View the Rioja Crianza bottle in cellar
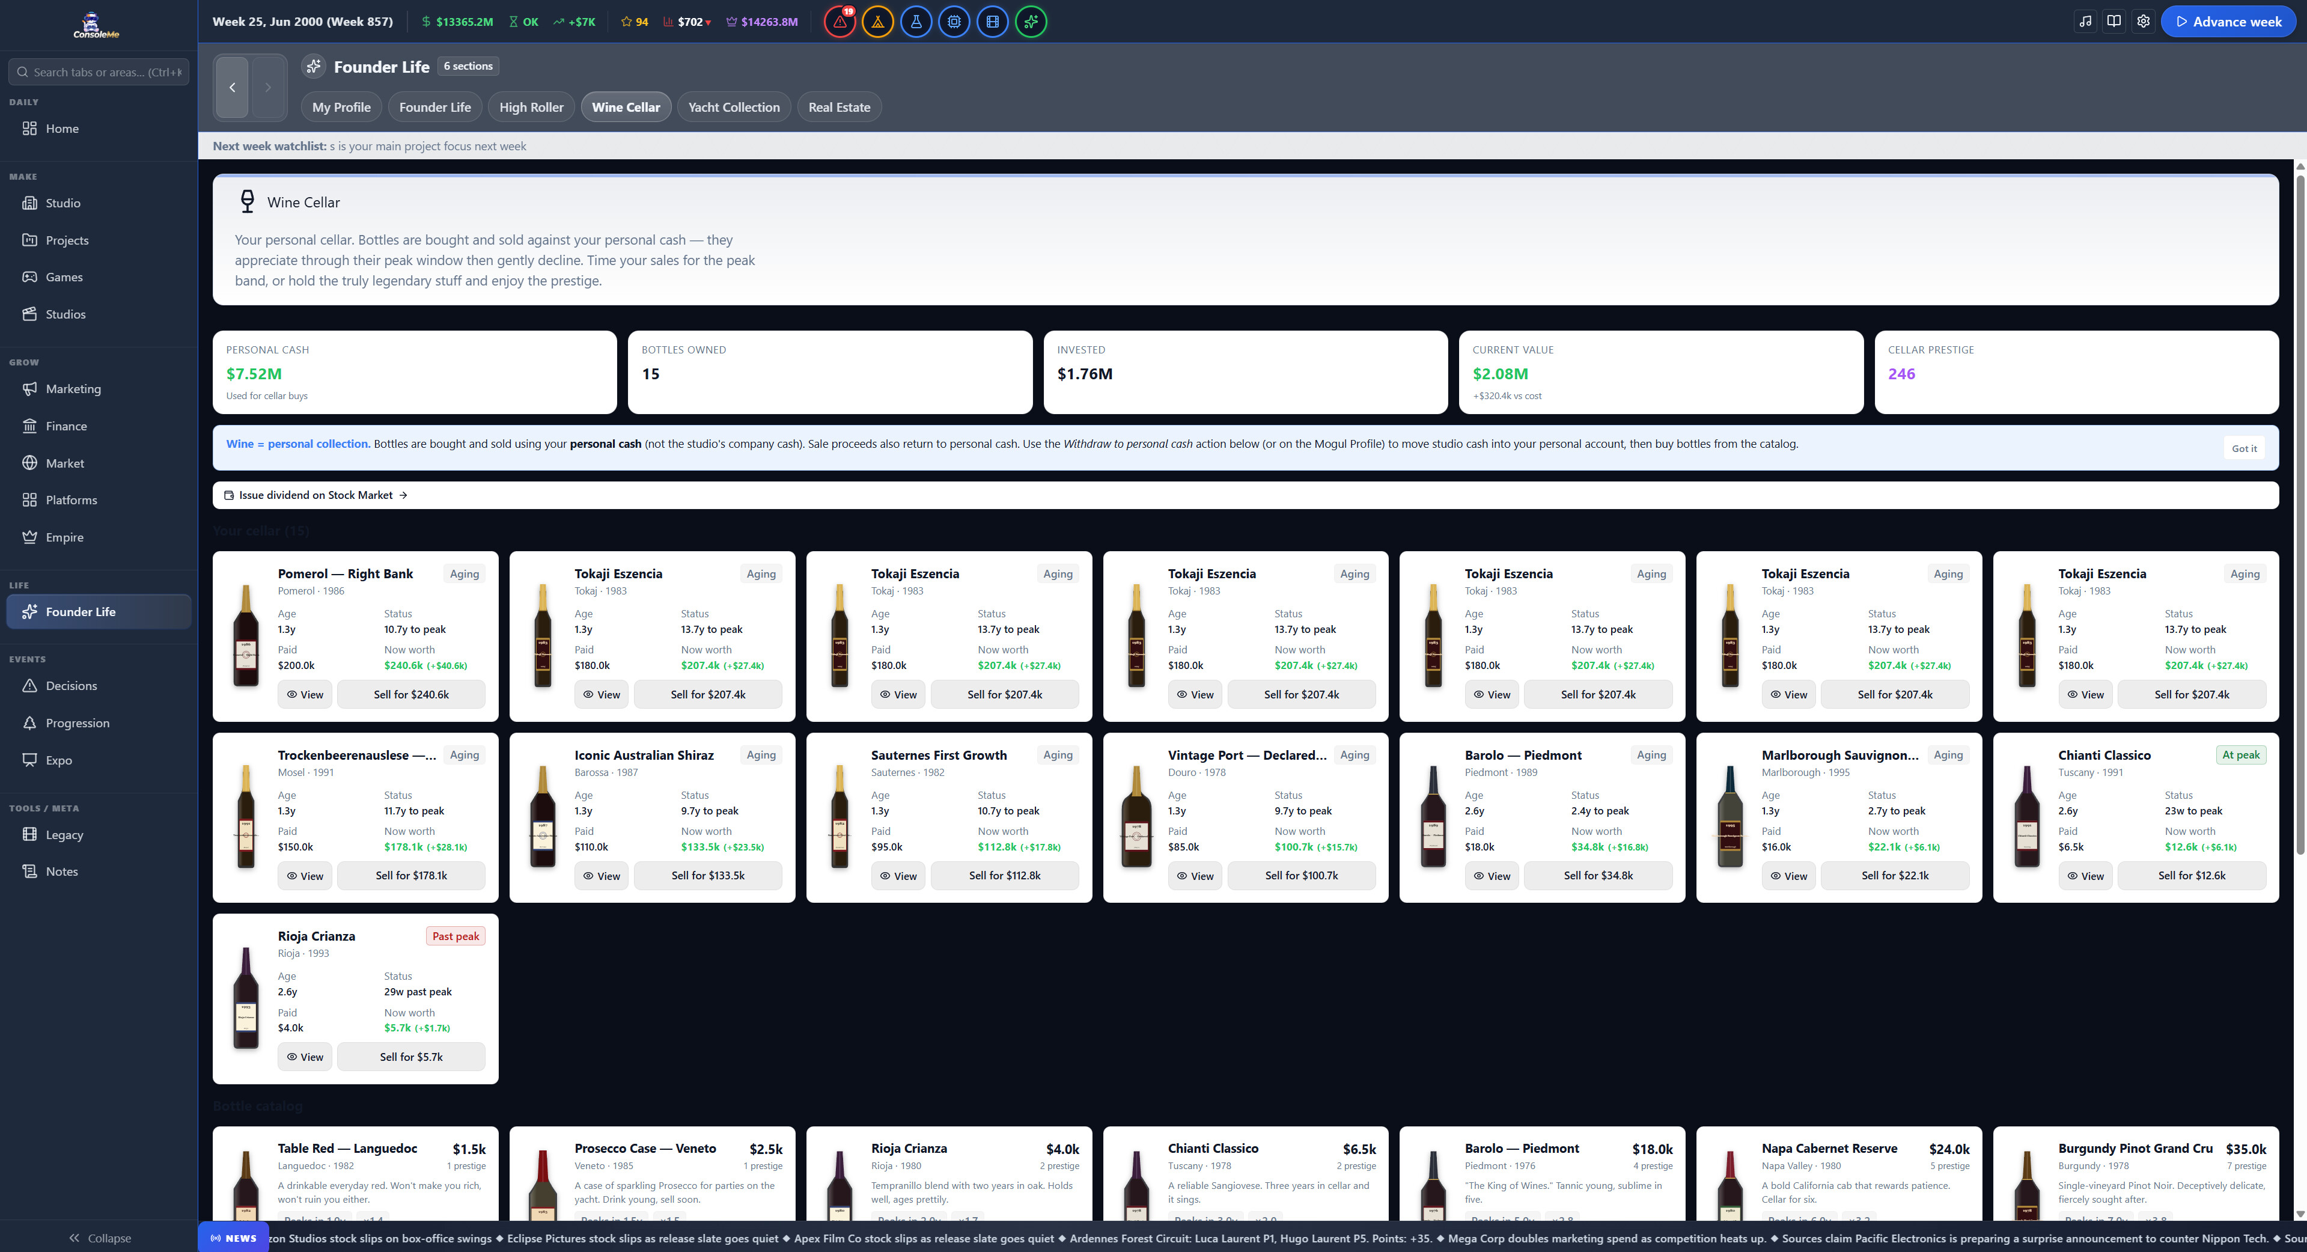The width and height of the screenshot is (2307, 1252). pos(305,1057)
